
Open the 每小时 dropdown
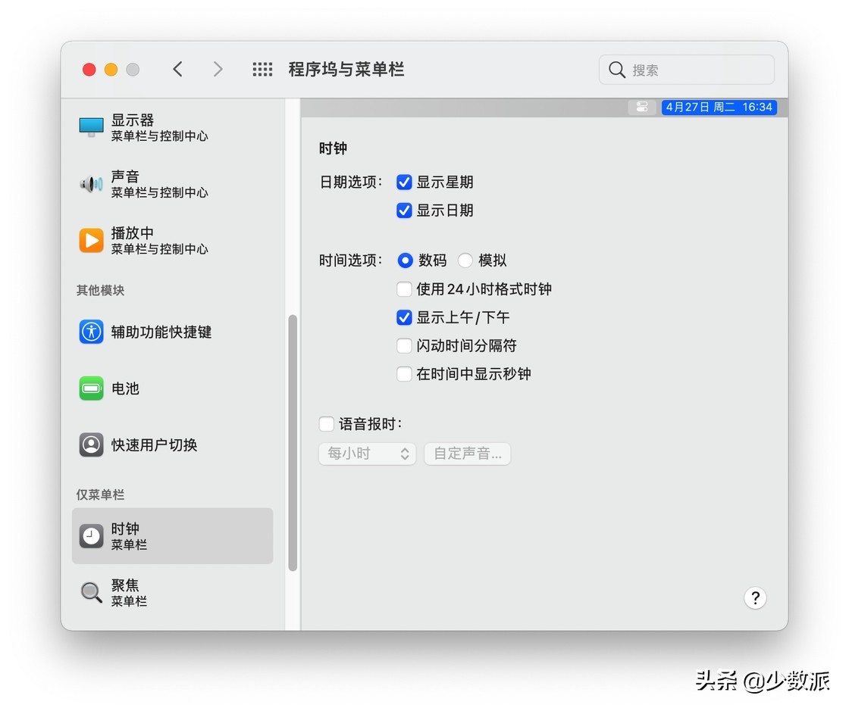(367, 454)
